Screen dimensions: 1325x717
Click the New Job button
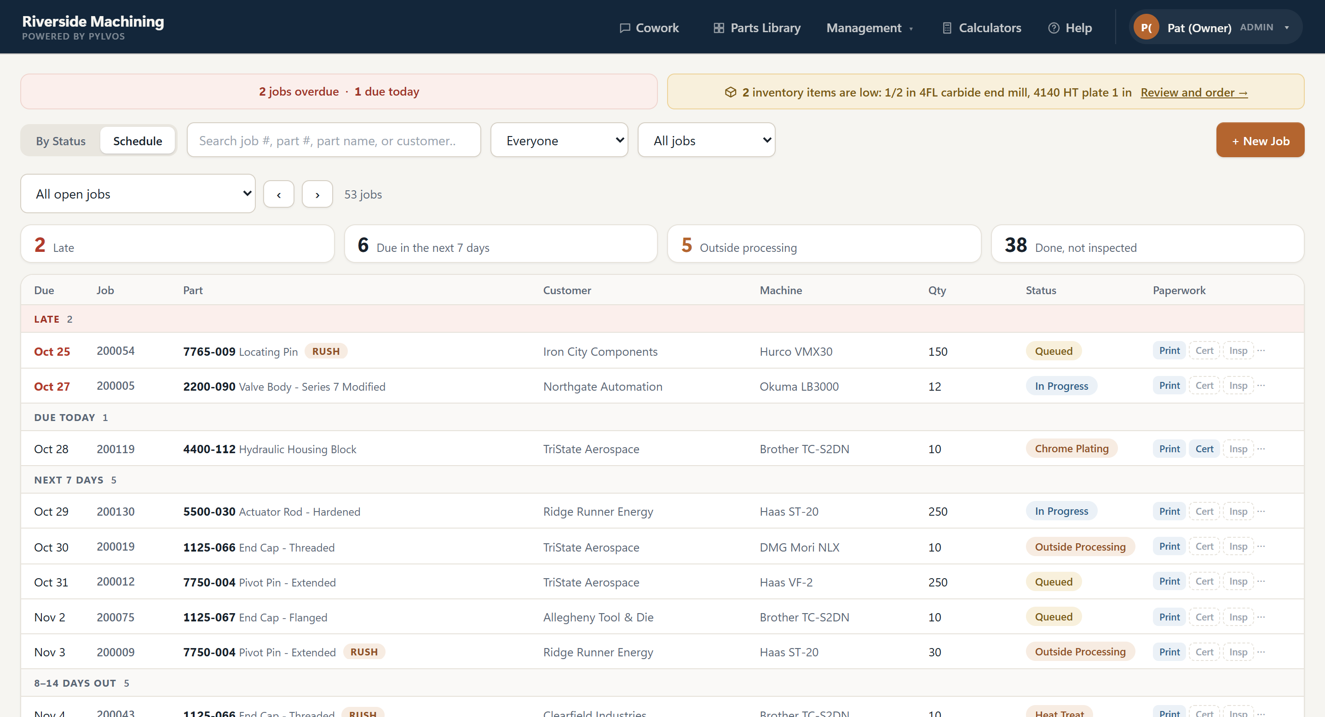1260,140
